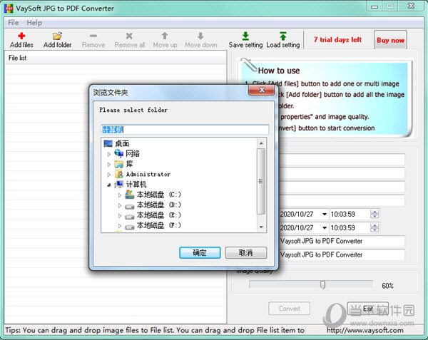
Task: Click the Add folder toolbar icon
Action: (57, 36)
